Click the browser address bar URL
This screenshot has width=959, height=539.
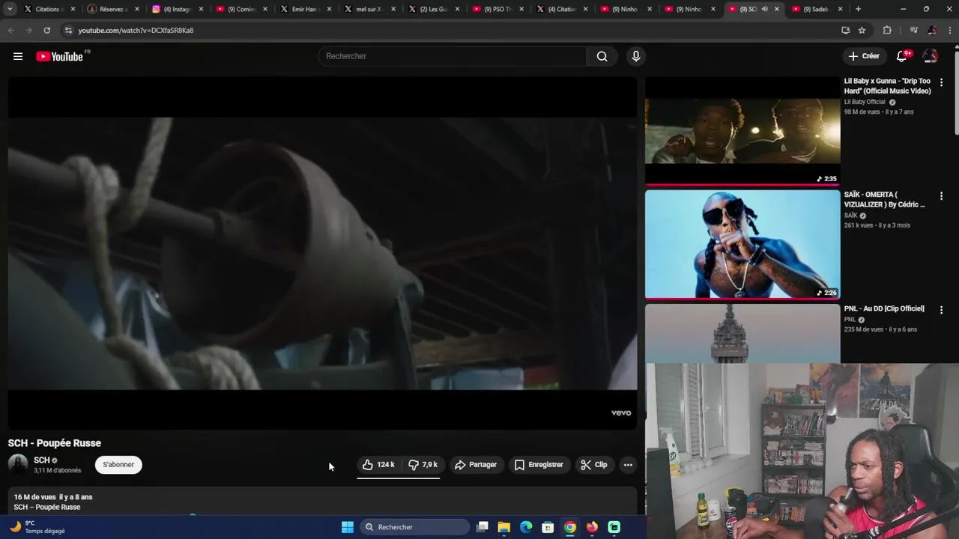click(136, 30)
